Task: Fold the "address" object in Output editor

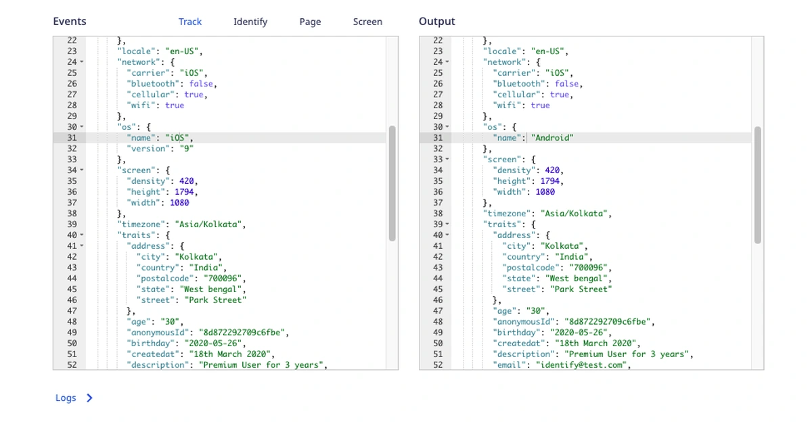Action: coord(447,235)
